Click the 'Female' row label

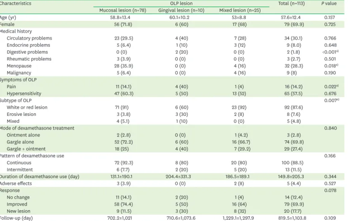pos(7,24)
